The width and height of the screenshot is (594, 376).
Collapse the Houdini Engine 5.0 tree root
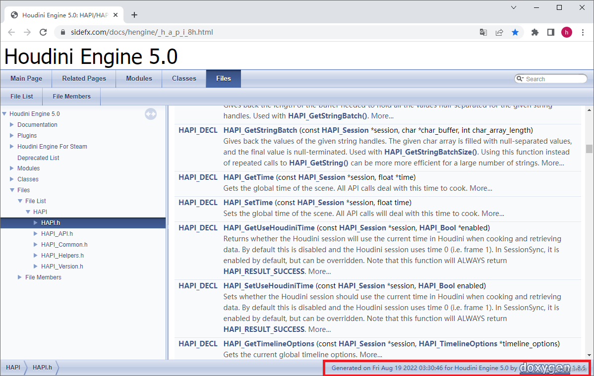coord(4,113)
